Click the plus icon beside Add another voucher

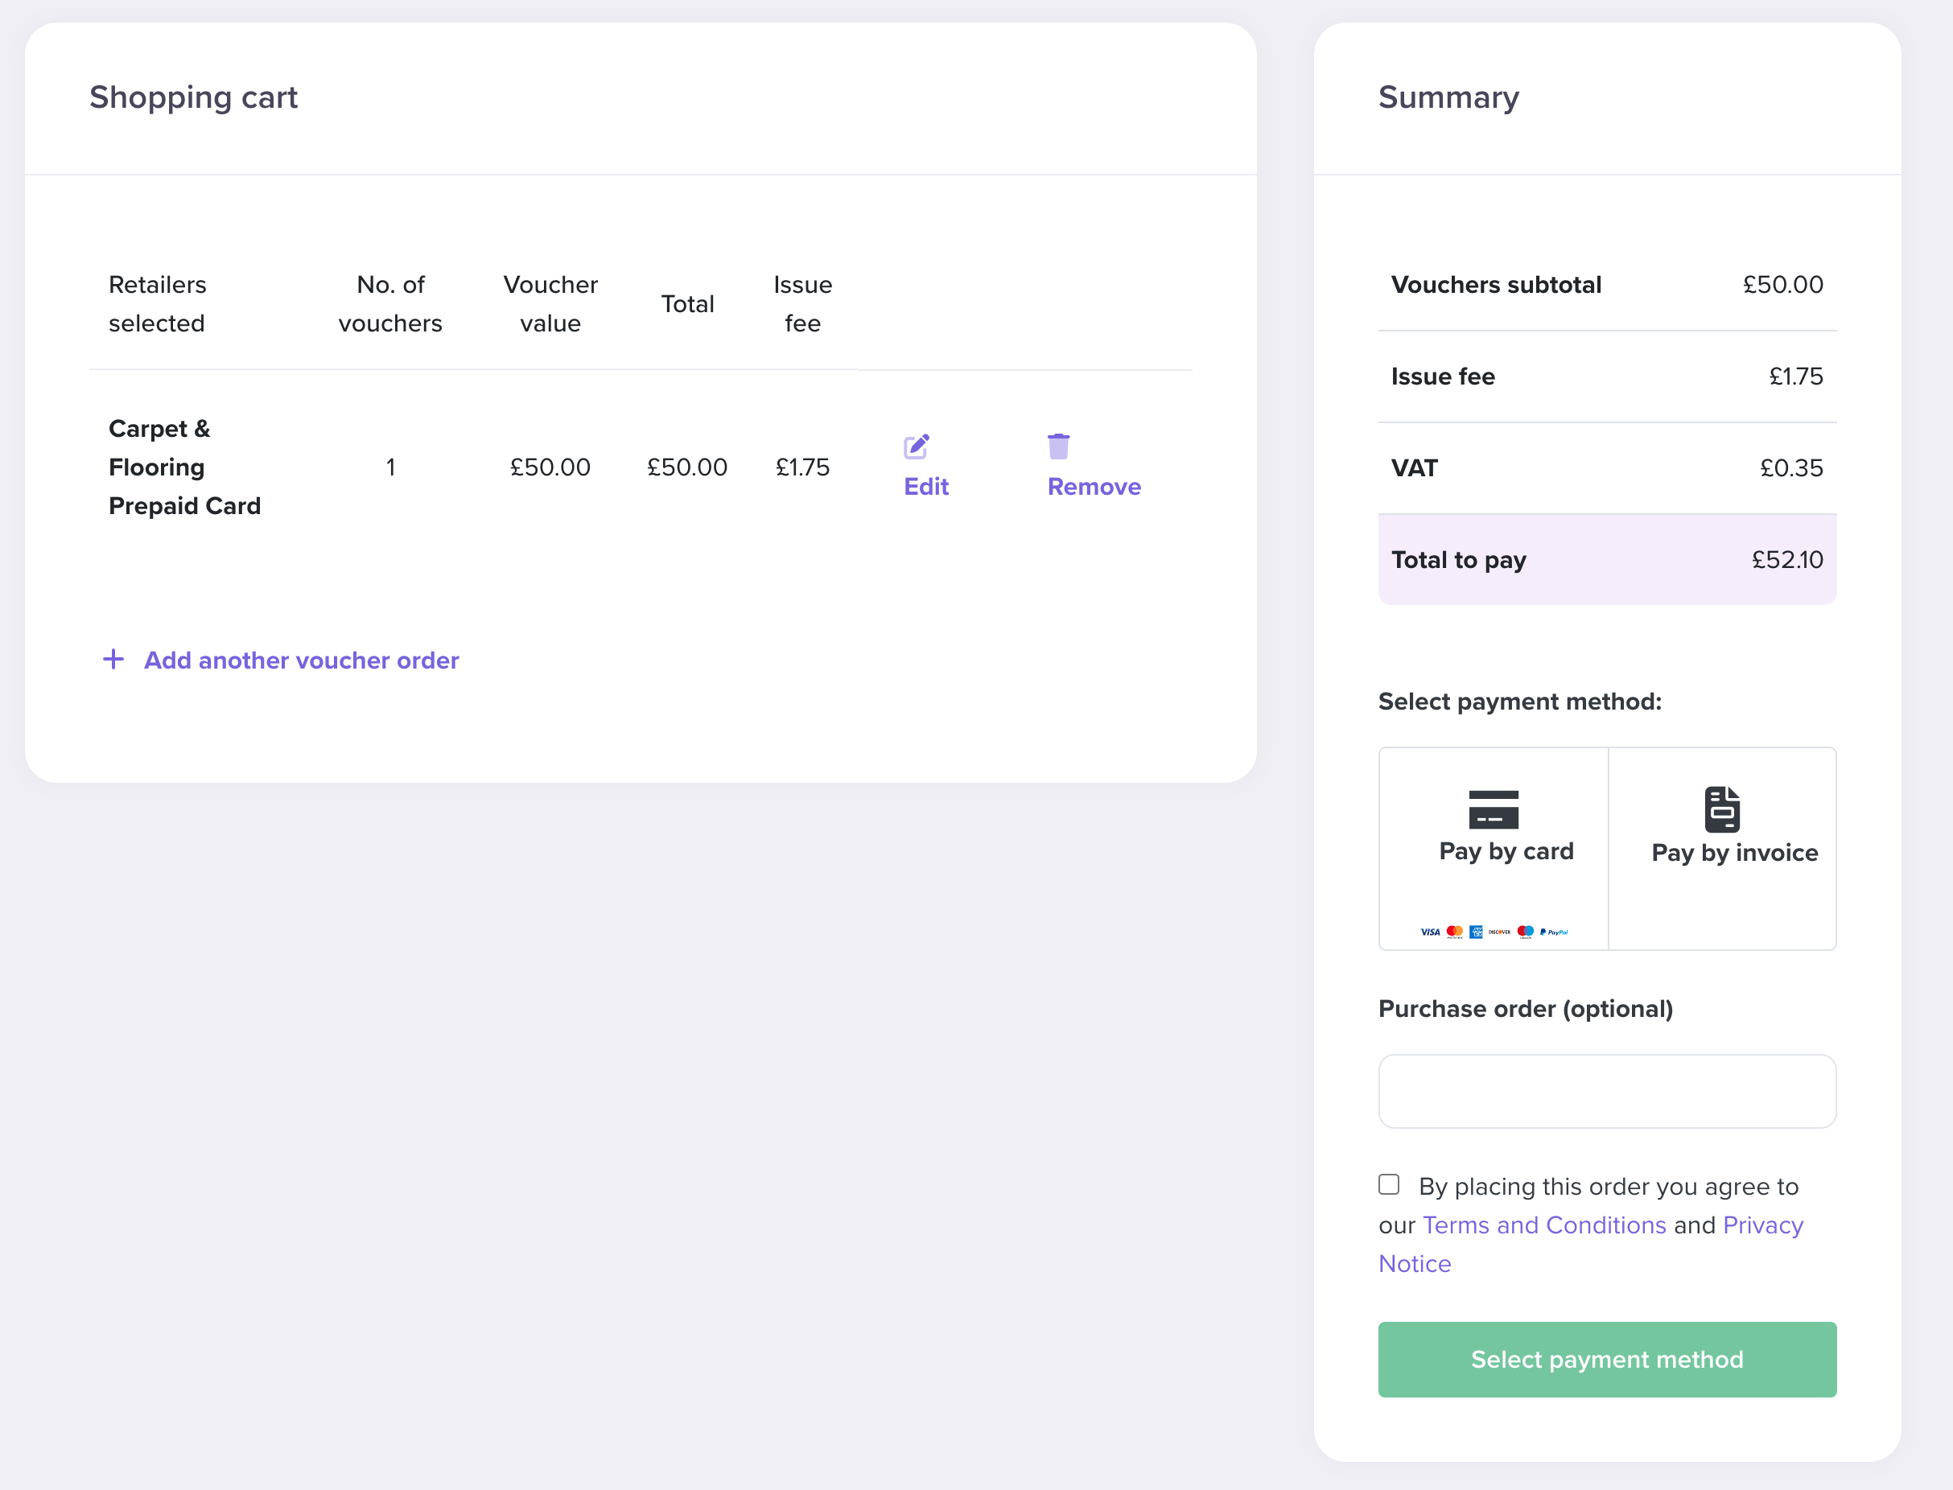coord(113,659)
